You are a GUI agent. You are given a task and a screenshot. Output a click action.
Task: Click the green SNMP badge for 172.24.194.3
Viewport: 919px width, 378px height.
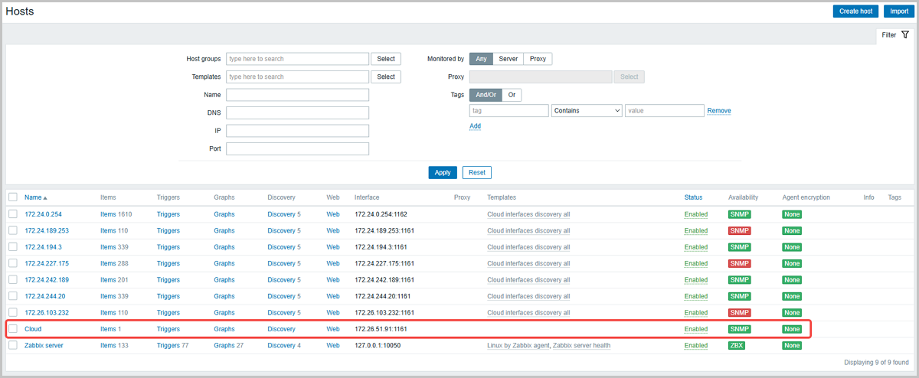click(x=739, y=247)
